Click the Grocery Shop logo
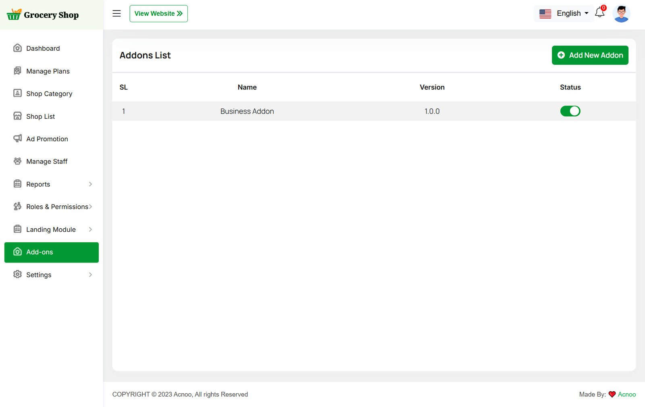Image resolution: width=645 pixels, height=407 pixels. (43, 15)
